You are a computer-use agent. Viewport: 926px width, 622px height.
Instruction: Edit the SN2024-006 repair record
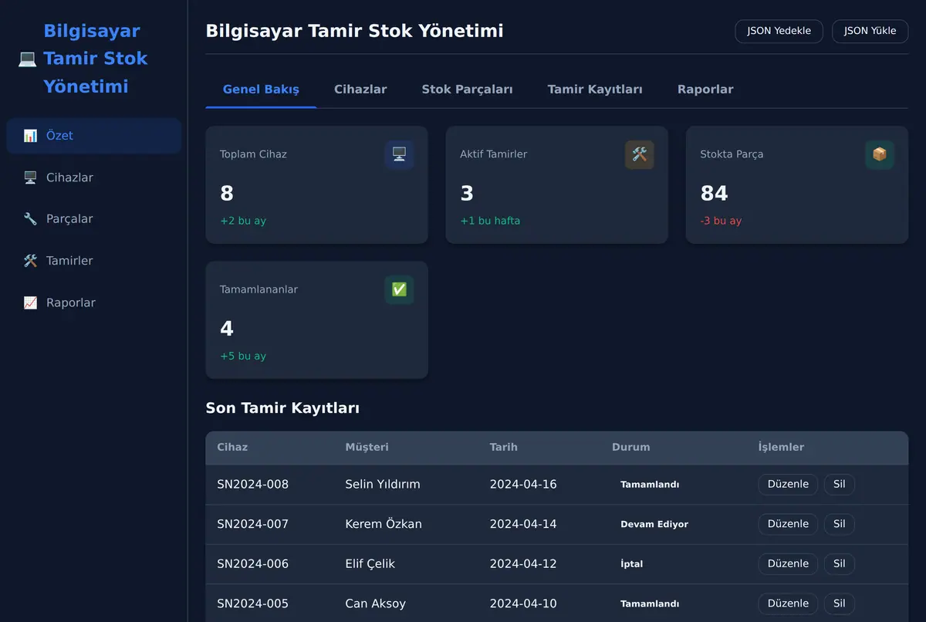[788, 564]
